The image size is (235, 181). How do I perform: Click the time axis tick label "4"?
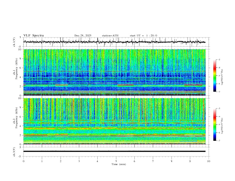(97, 161)
